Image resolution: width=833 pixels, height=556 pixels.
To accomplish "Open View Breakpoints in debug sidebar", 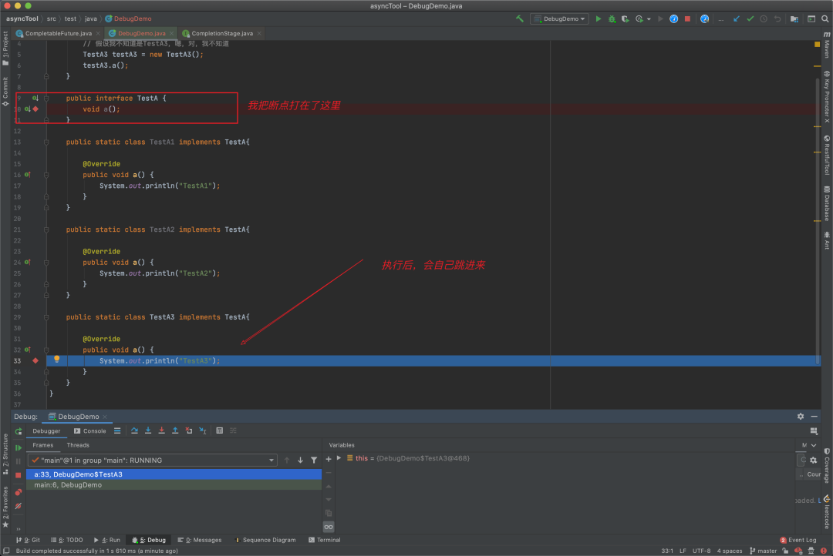I will pyautogui.click(x=19, y=491).
